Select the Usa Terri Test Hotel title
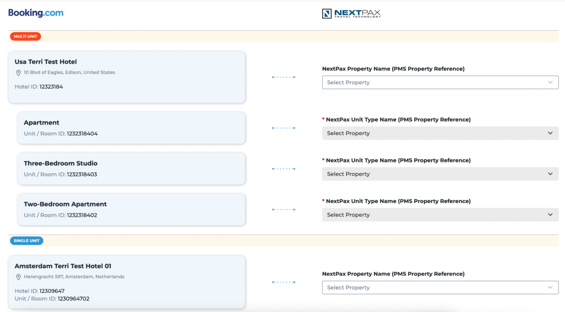The image size is (565, 312). tap(46, 62)
